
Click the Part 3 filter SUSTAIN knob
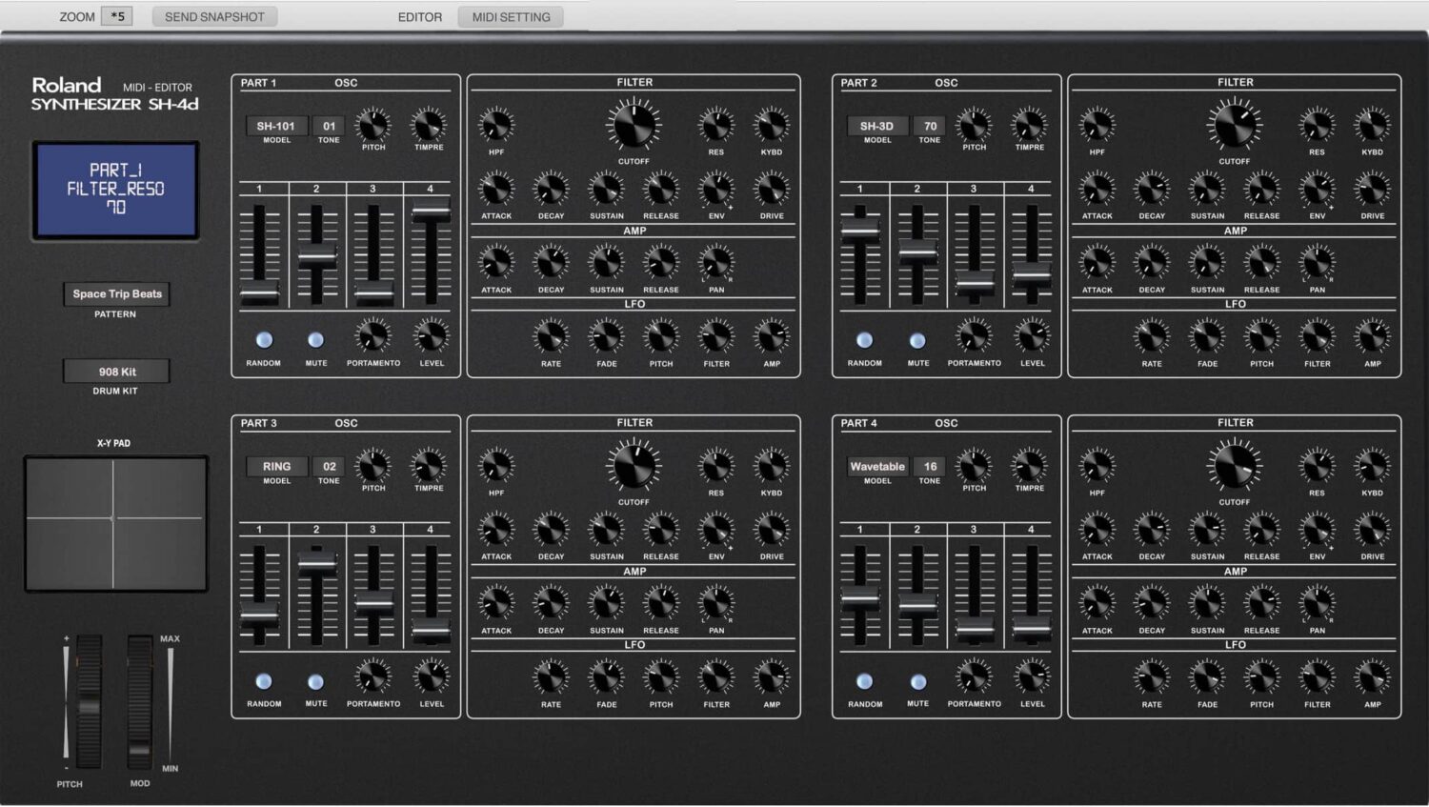coord(607,530)
